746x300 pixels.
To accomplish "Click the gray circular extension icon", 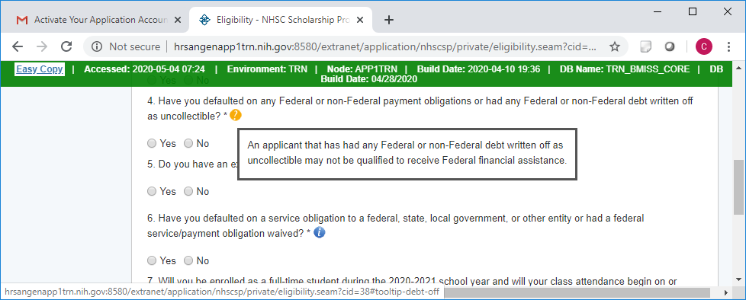I will (670, 46).
